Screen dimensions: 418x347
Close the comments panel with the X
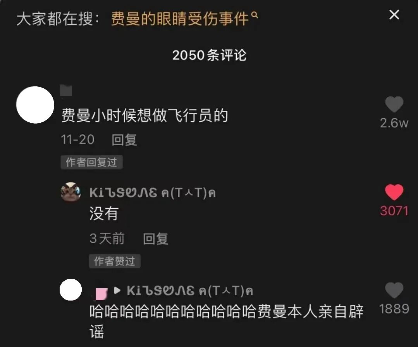point(394,15)
